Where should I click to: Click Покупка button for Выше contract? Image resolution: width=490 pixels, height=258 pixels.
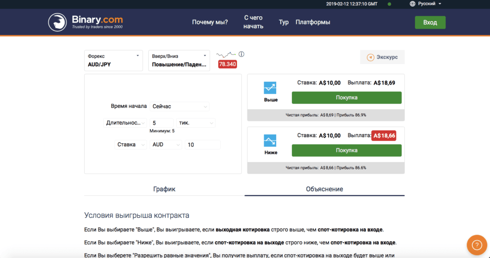(x=346, y=97)
